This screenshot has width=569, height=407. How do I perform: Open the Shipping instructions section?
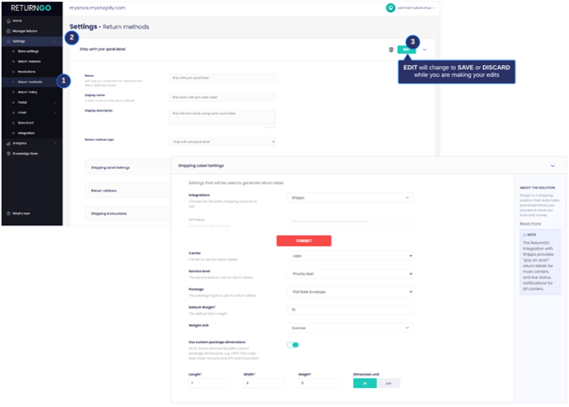click(x=127, y=214)
